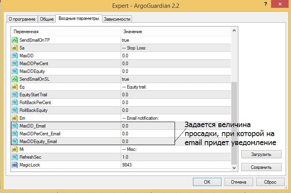Select the EquityStartTrail variable name
The height and width of the screenshot is (193, 291).
pos(33,95)
